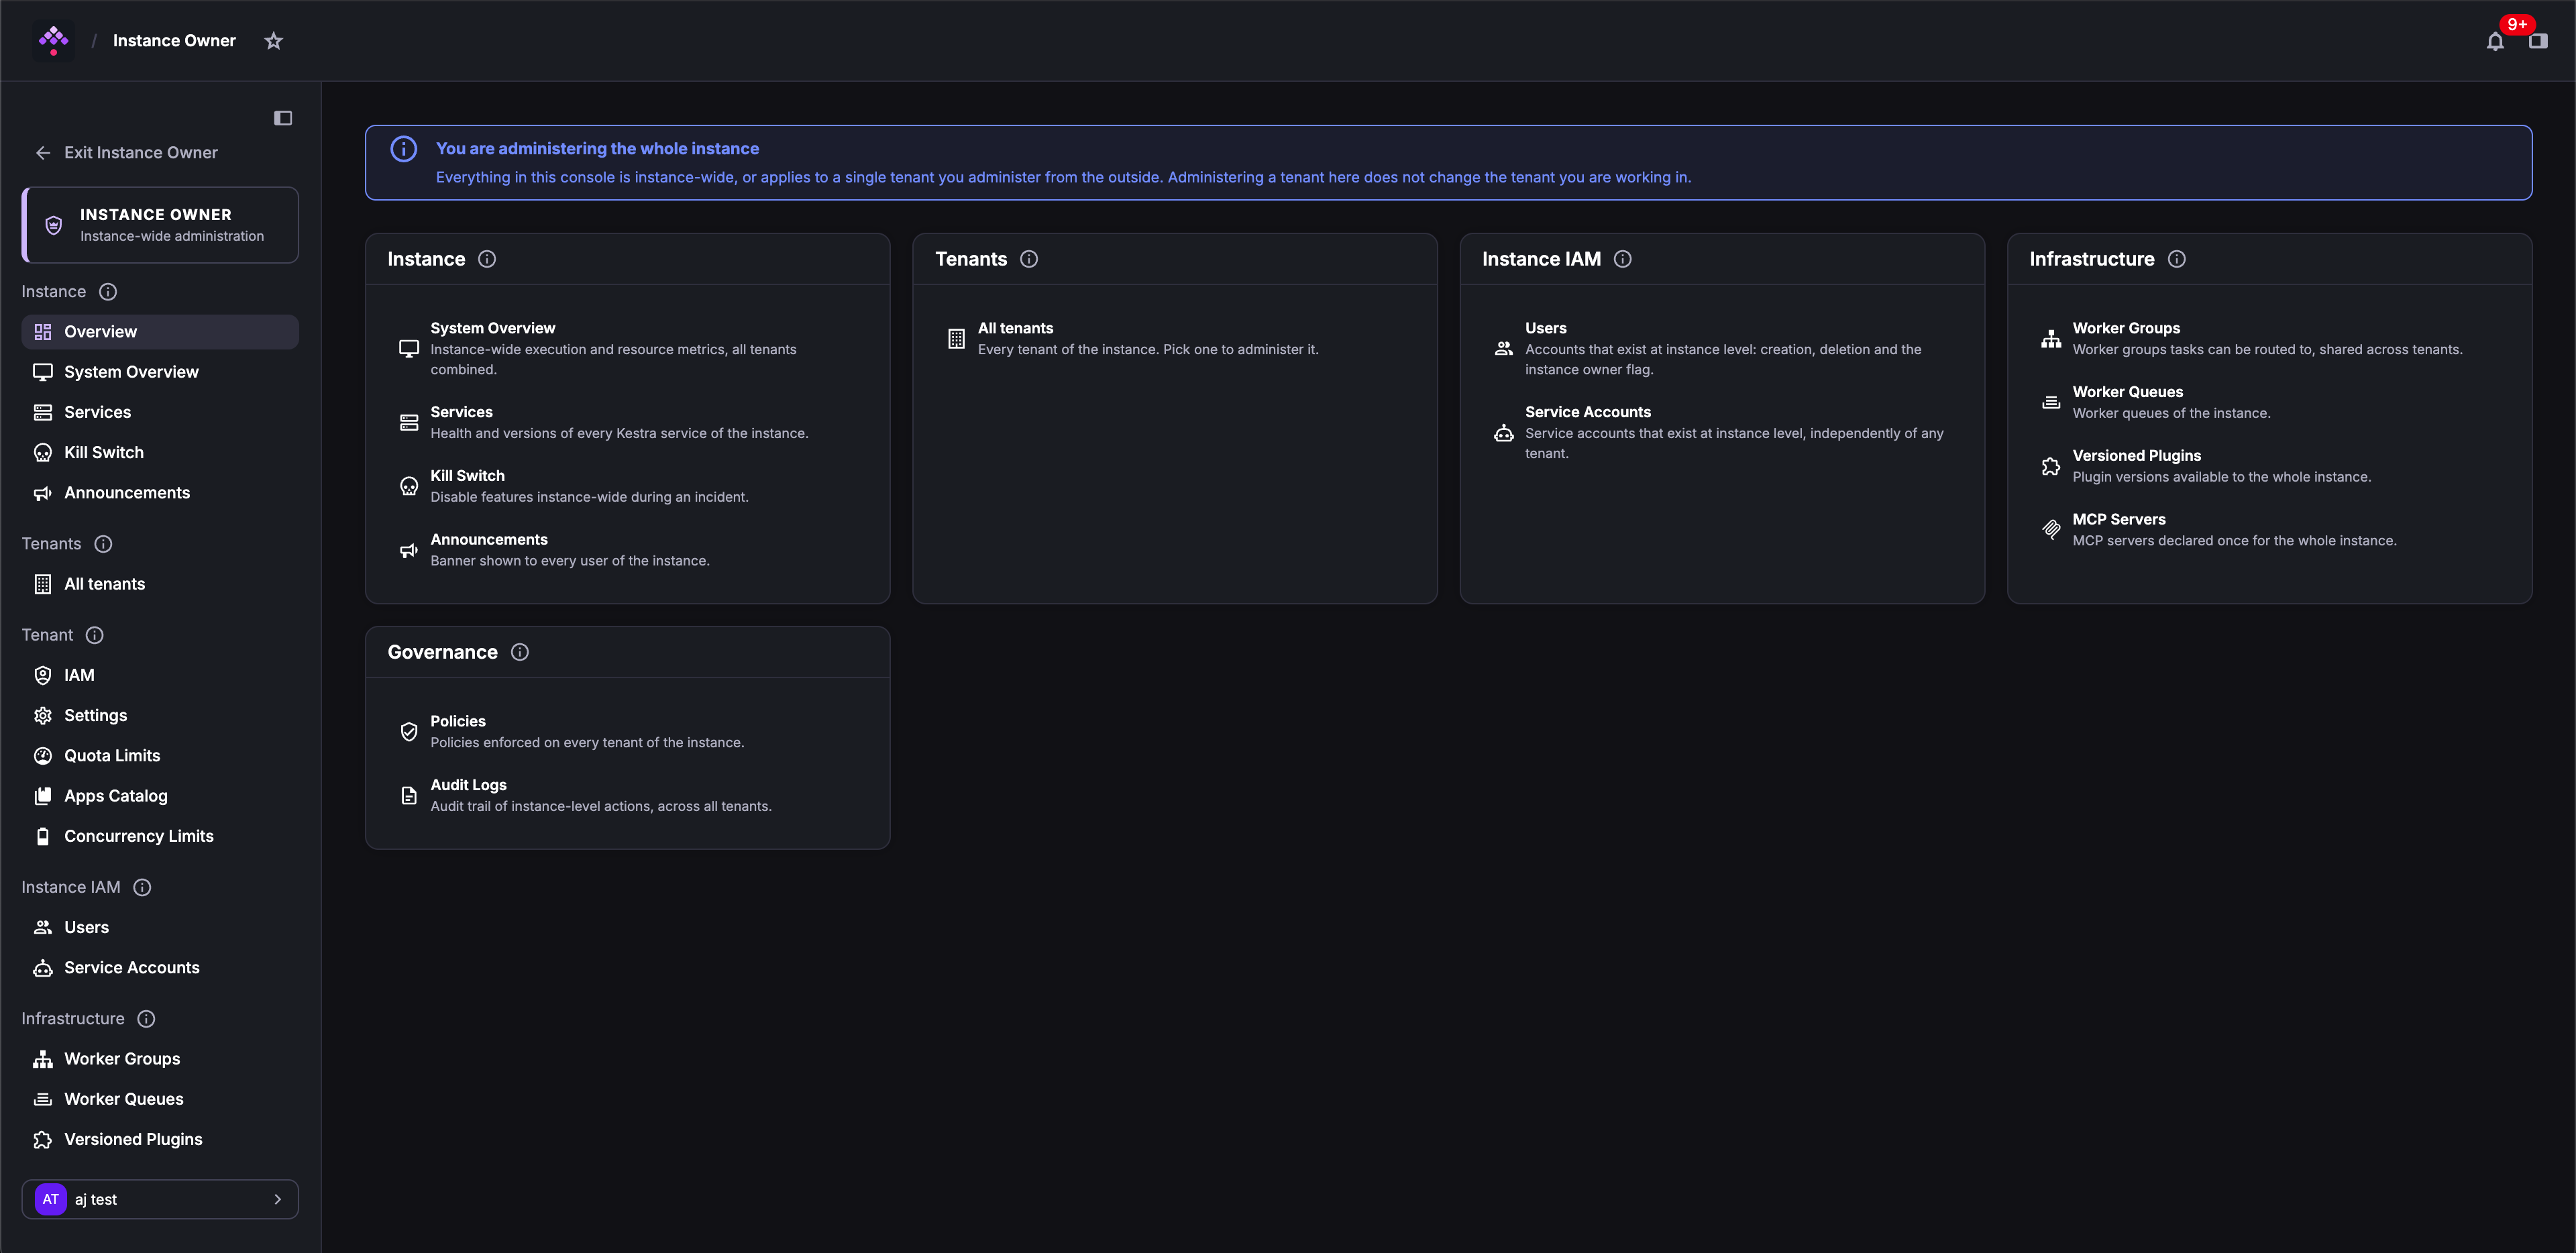Expand the aj test tenant switcher
Image resolution: width=2576 pixels, height=1253 pixels.
click(160, 1199)
